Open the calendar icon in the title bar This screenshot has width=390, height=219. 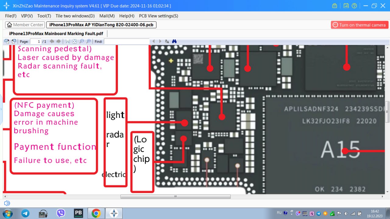(346, 6)
